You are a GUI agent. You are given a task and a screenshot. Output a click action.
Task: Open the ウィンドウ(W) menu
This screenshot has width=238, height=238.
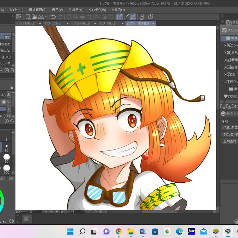[97, 10]
